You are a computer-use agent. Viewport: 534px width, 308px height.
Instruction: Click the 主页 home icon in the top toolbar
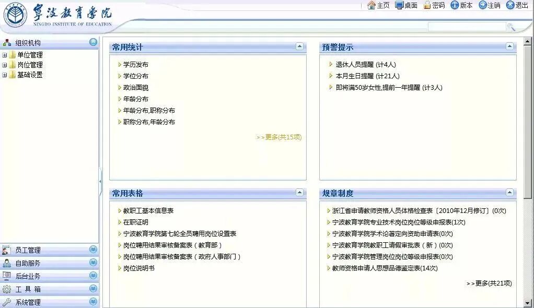(371, 6)
